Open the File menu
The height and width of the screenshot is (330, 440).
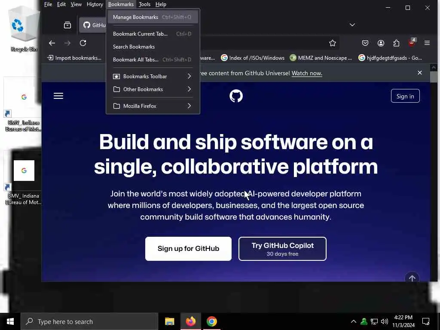coord(48,4)
